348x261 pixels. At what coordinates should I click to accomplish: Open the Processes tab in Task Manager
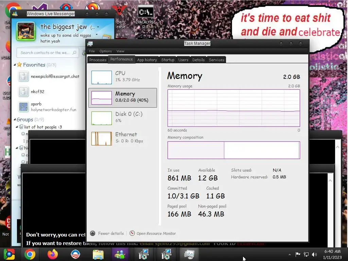pyautogui.click(x=98, y=60)
